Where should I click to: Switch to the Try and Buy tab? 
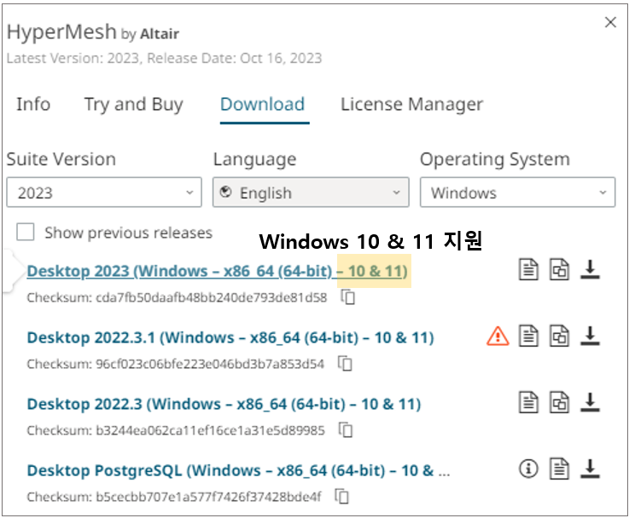(134, 105)
